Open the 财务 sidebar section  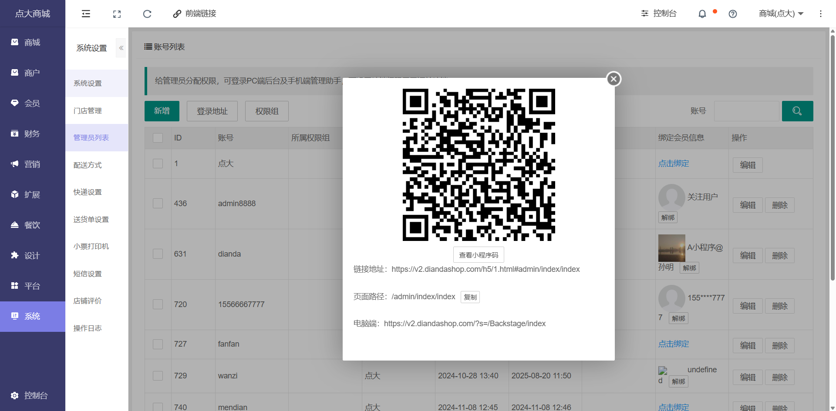pos(33,134)
